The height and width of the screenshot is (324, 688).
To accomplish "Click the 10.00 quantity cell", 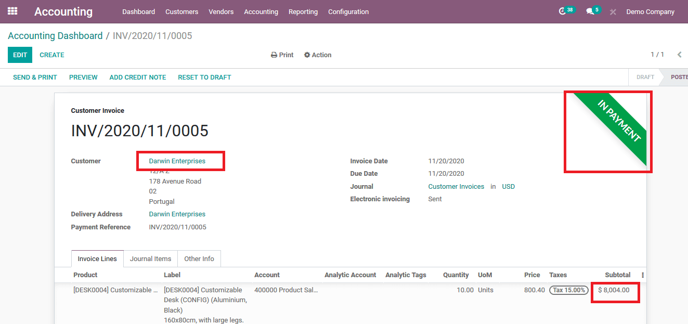I will pyautogui.click(x=465, y=290).
